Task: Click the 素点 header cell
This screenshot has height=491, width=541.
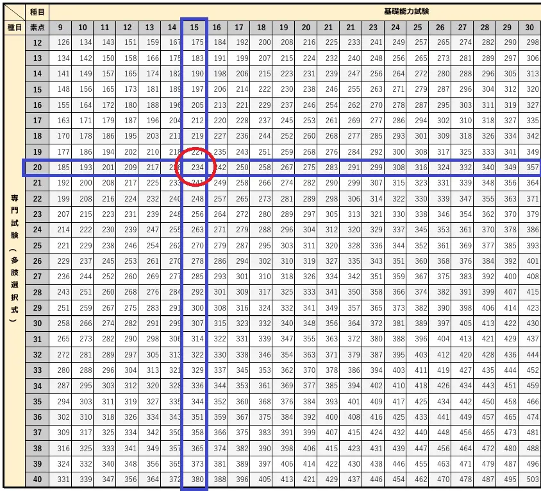Action: (37, 28)
